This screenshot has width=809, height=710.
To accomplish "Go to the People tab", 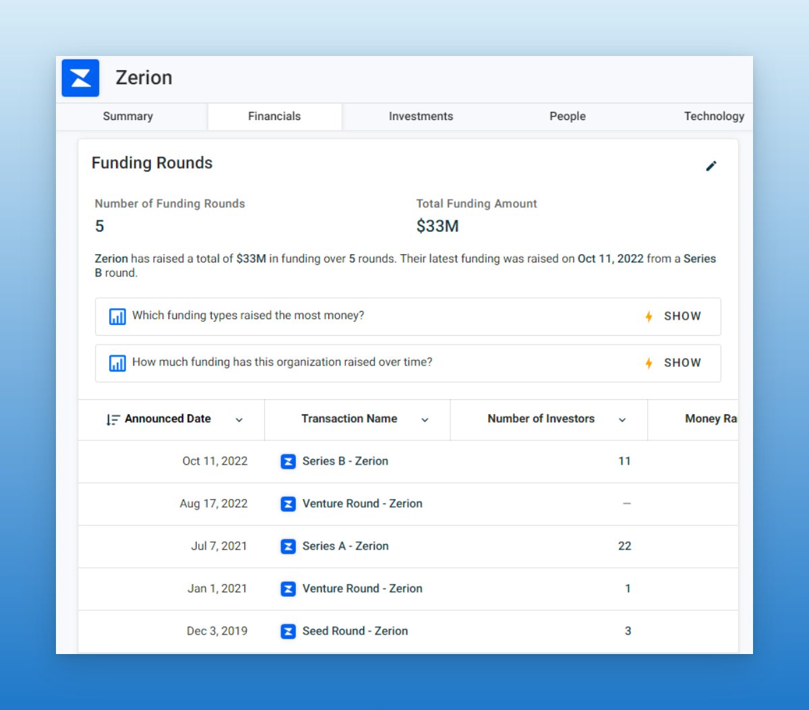I will [568, 116].
